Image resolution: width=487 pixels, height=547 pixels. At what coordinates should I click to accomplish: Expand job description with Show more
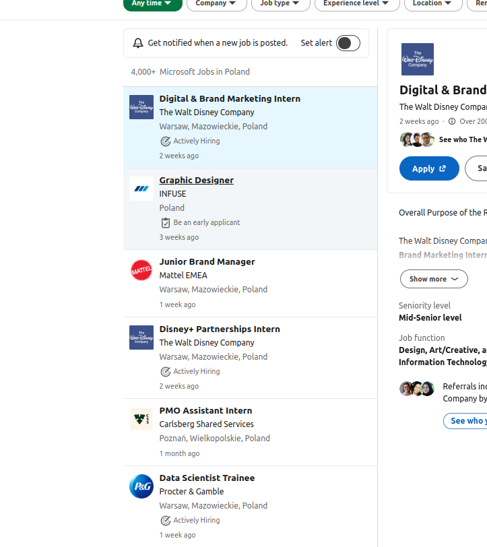click(434, 279)
